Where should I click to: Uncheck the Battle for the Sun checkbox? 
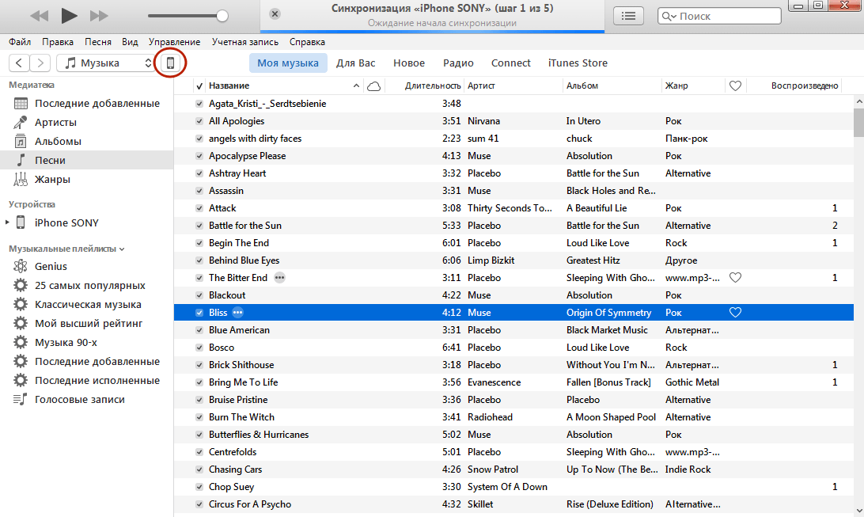coord(199,226)
